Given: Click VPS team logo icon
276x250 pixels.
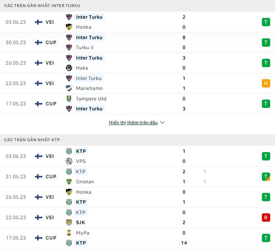Looking at the screenshot, I should 69,161.
